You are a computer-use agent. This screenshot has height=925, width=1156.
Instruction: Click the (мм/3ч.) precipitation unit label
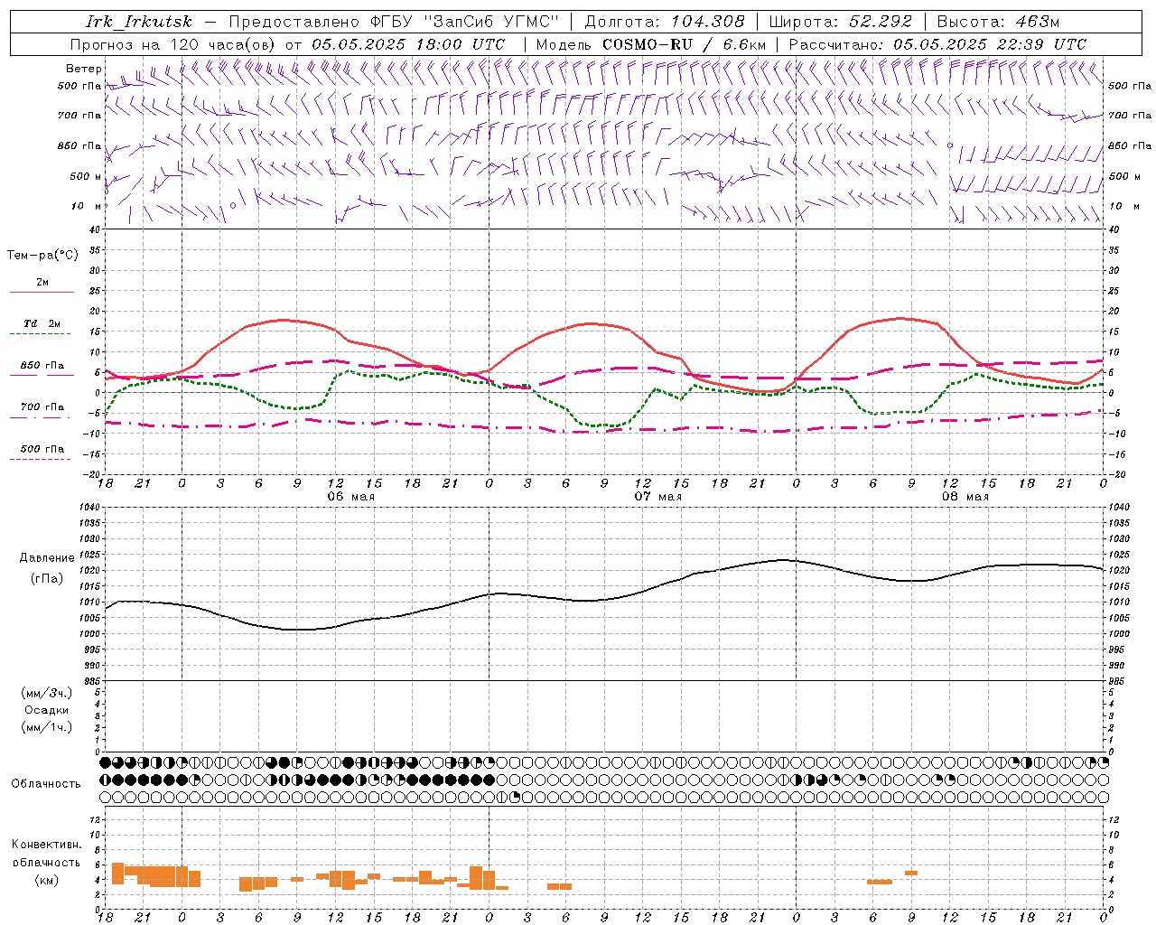click(x=47, y=693)
